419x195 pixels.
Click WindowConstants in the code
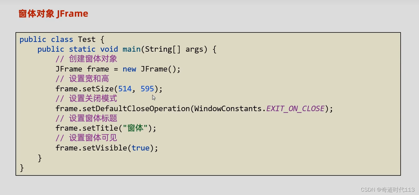pyautogui.click(x=227, y=109)
